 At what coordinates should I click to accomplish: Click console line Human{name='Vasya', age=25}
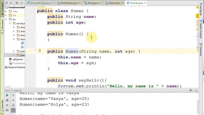click(54, 99)
